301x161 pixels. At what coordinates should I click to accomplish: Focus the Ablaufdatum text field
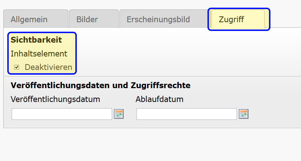coord(187,114)
